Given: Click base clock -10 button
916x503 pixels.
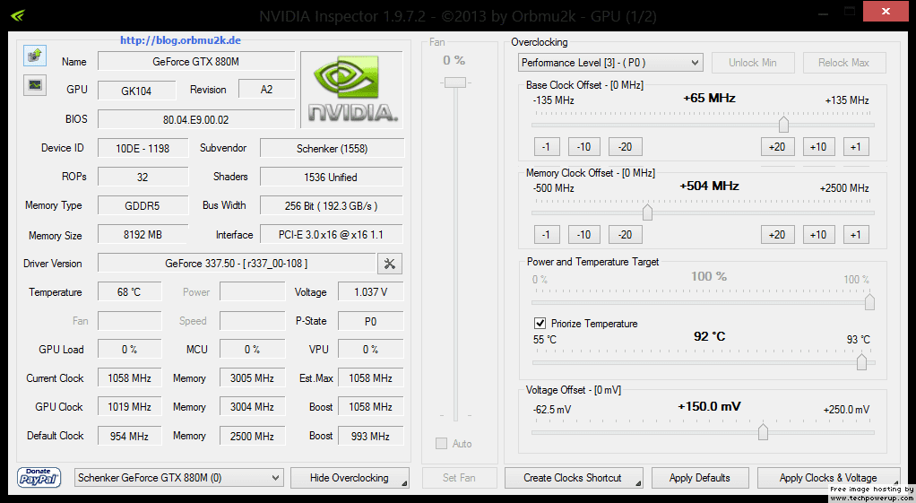Looking at the screenshot, I should [584, 147].
